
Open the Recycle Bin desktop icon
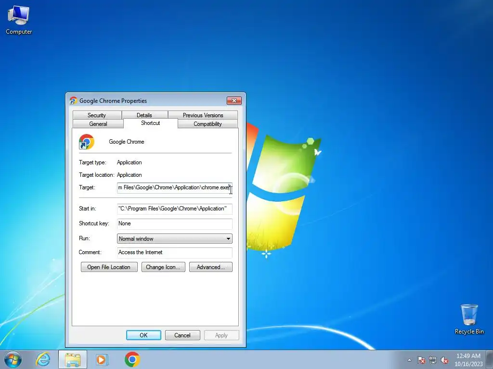click(469, 319)
